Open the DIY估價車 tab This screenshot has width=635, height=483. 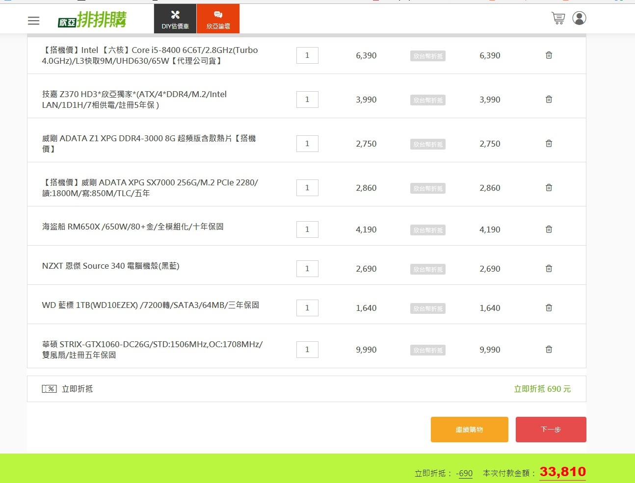175,19
